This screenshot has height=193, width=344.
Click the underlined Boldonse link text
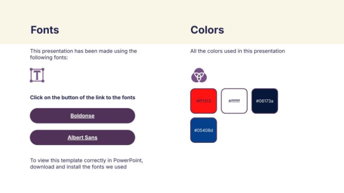point(82,116)
